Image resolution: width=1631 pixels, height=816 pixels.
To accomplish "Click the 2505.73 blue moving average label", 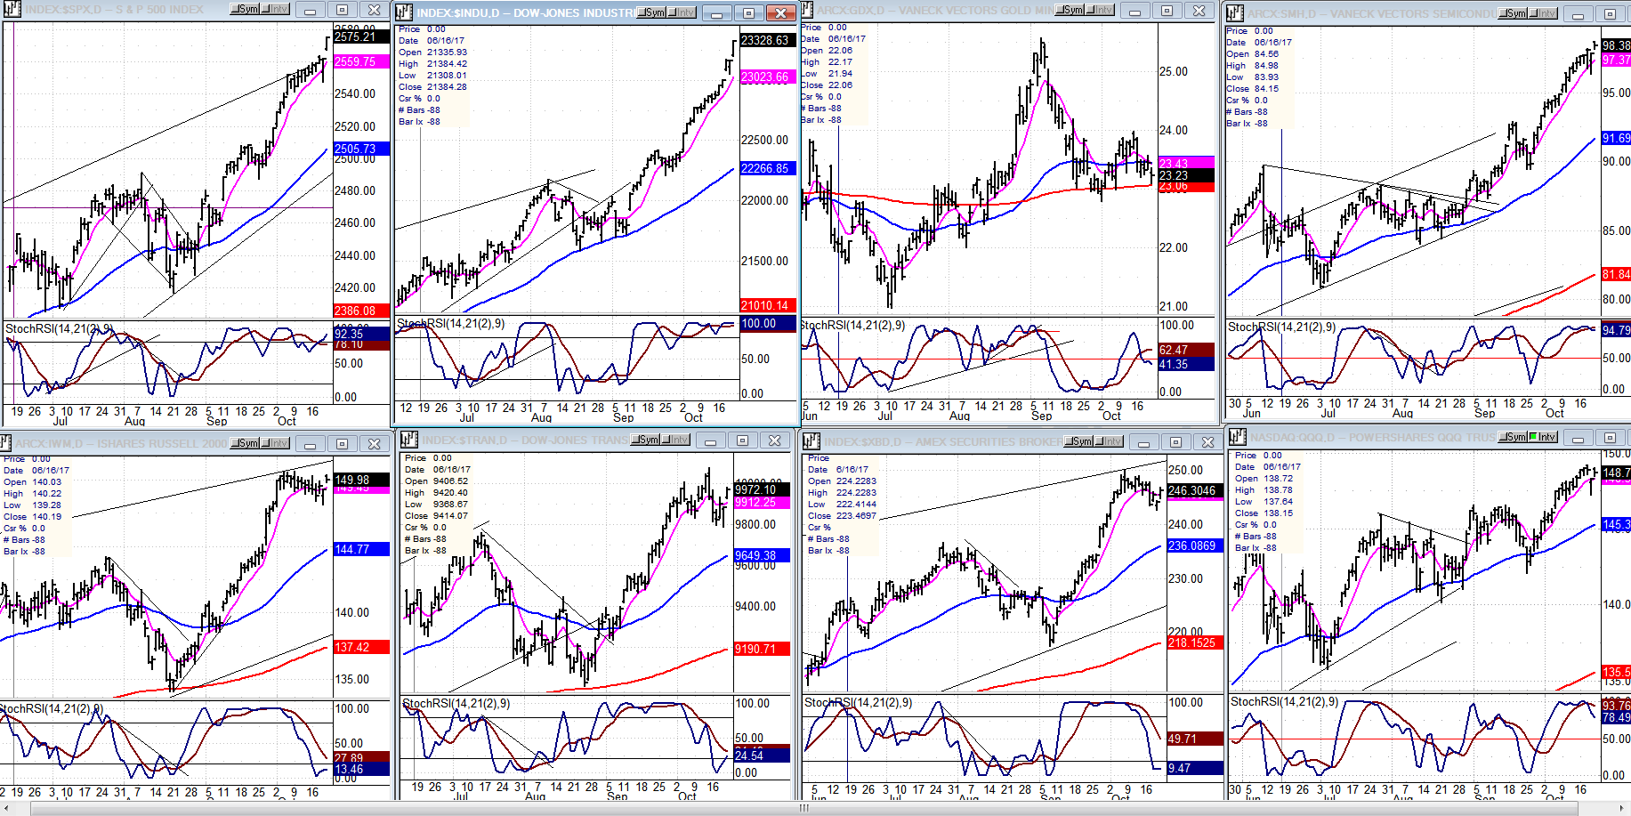I will [x=361, y=149].
